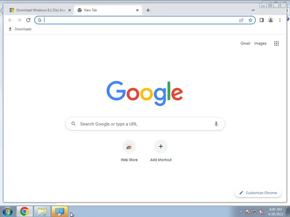
Task: Open Action Center flag icon
Action: tap(248, 212)
